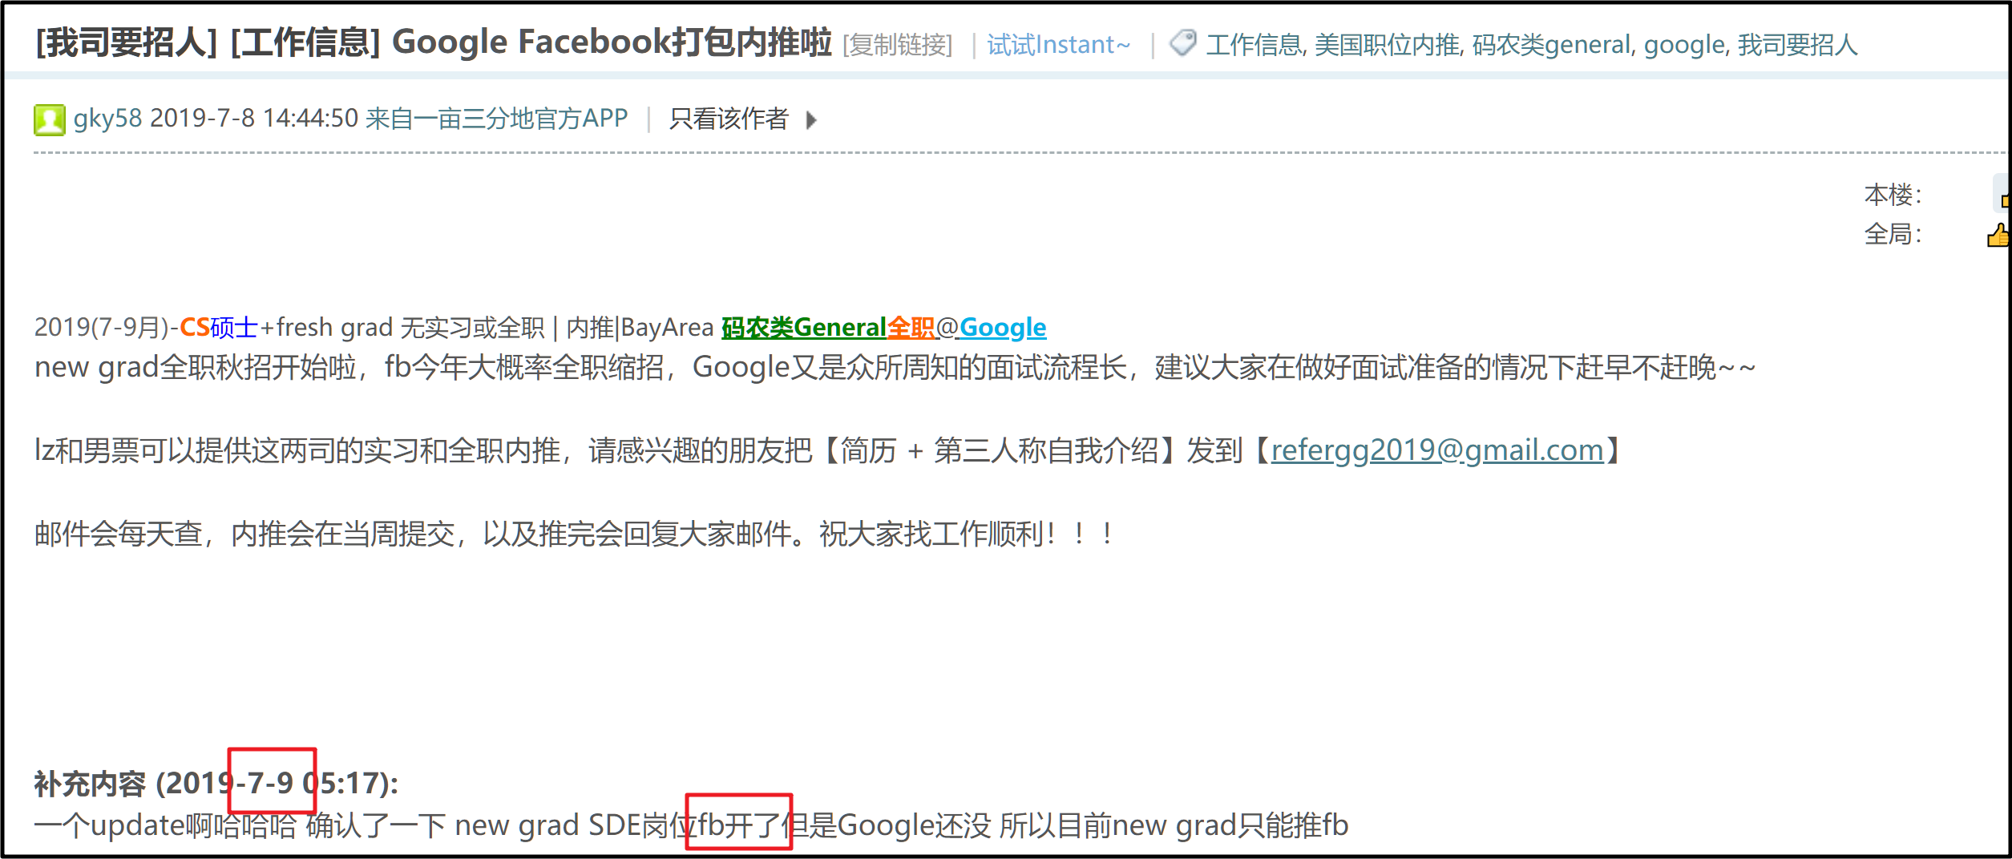Click the 来自一亩三分地官方APP link
This screenshot has height=859, width=2012.
[x=496, y=119]
